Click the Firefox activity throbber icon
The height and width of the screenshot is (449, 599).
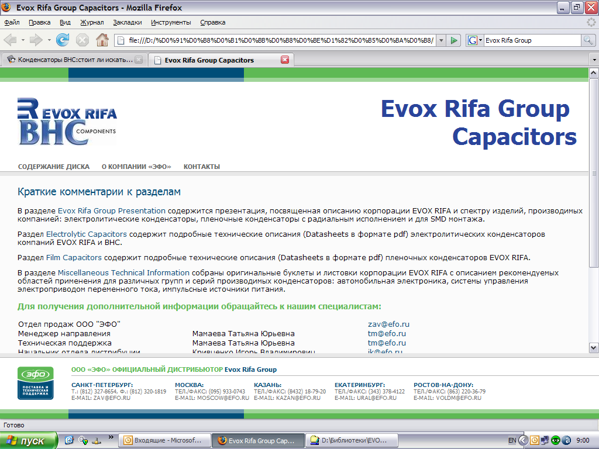[x=591, y=22]
